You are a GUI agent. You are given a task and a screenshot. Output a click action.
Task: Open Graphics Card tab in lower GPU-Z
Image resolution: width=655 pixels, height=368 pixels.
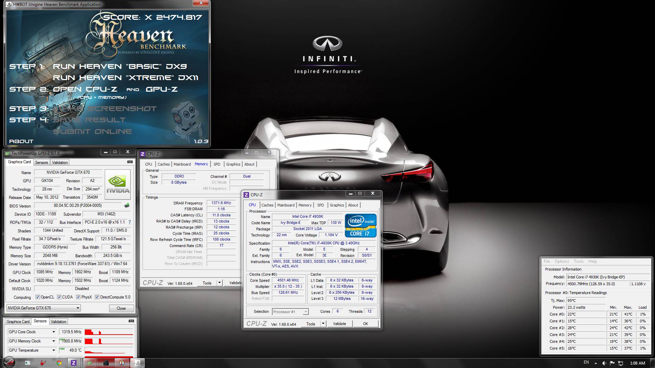pos(18,322)
